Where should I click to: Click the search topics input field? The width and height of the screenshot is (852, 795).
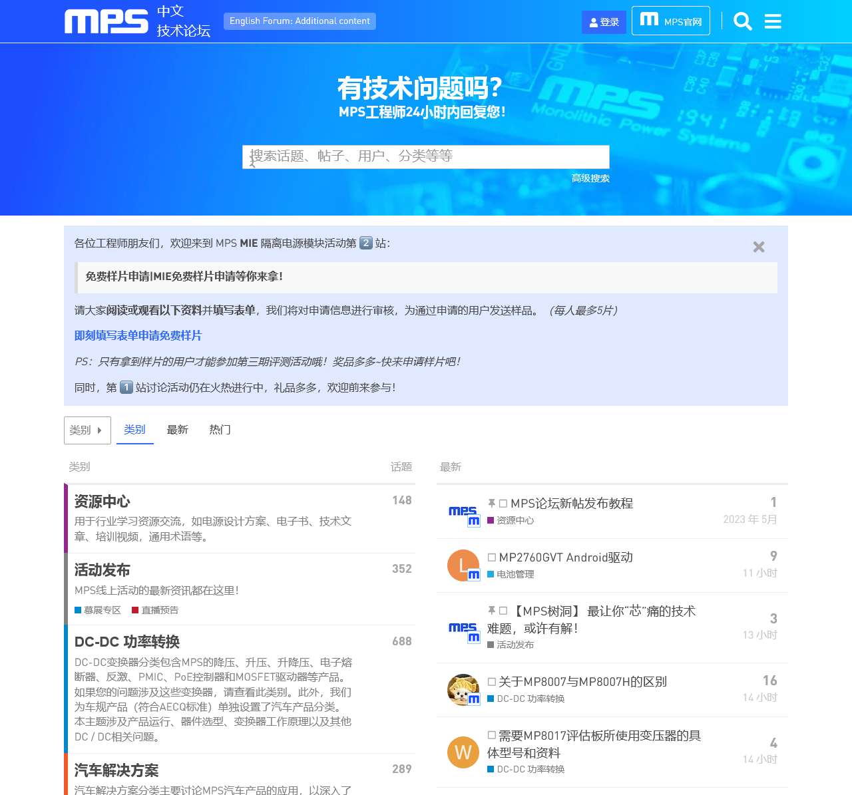425,156
